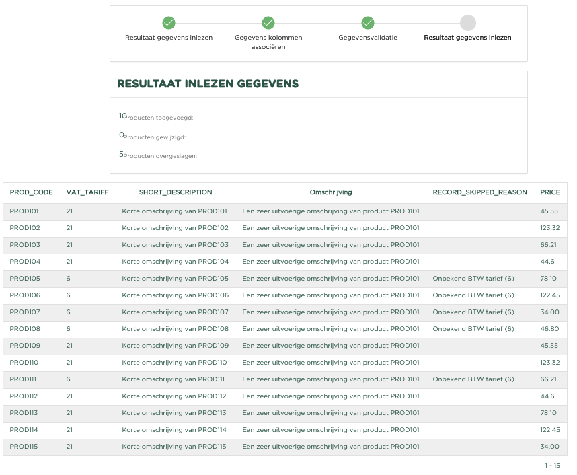Screen dimensions: 577x475
Task: Sort by RECORD_SKIPPED_REASON column header
Action: pos(479,192)
